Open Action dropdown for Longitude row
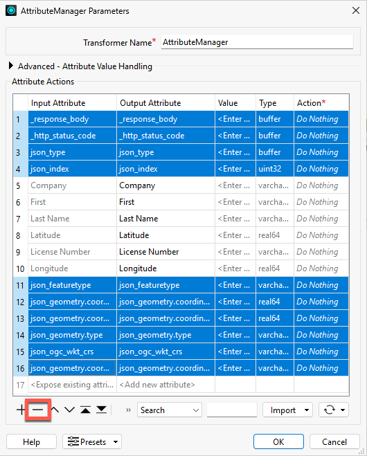Screen dimensions: 367x456 pyautogui.click(x=321, y=268)
